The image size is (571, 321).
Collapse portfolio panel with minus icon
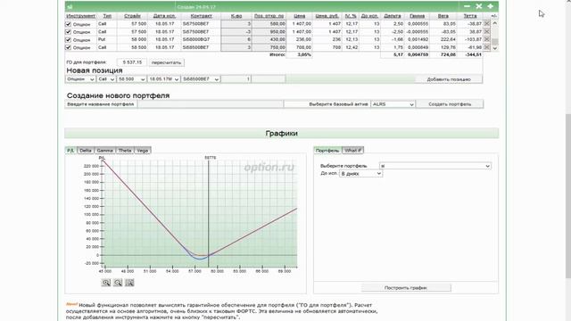pos(467,6)
